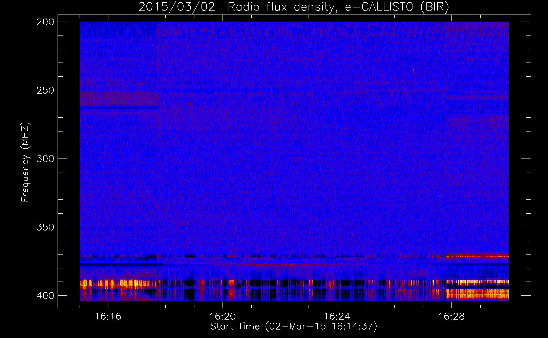
Task: Click the 300 frequency tick label
Action: 45,159
